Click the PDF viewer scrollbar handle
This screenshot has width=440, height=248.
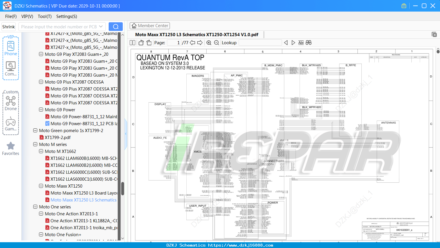point(438,51)
